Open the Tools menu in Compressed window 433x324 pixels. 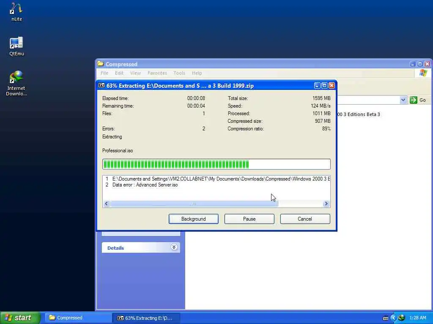[179, 73]
